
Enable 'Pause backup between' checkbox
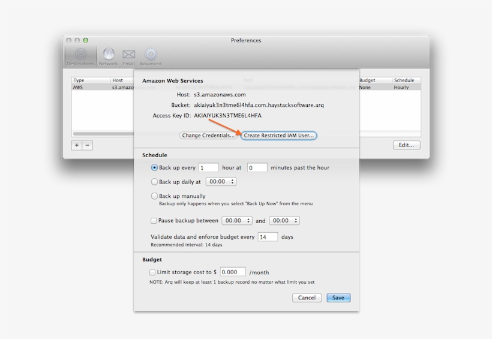pyautogui.click(x=154, y=221)
